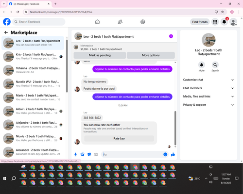Click the Facebook logo

click(x=7, y=22)
